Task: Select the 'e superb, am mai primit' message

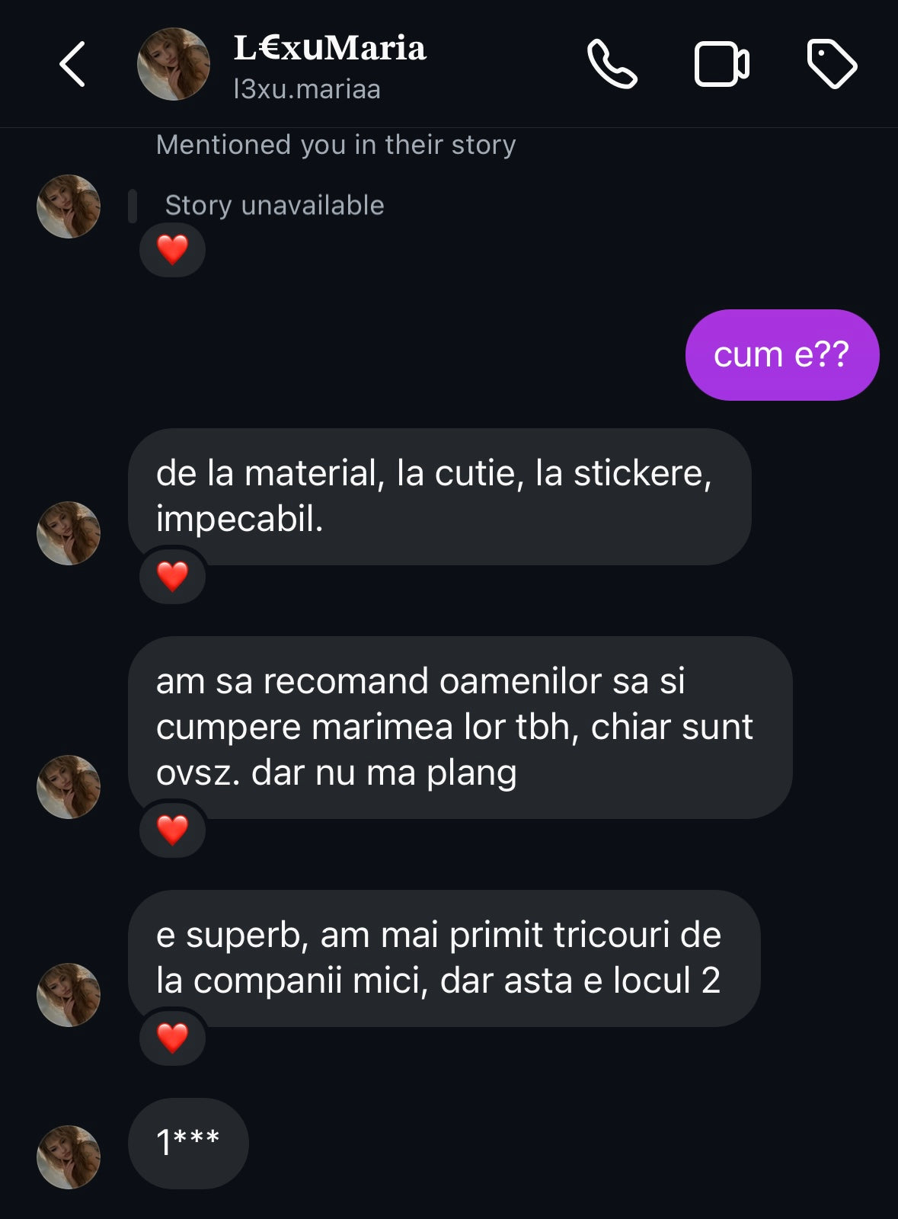Action: 443,958
